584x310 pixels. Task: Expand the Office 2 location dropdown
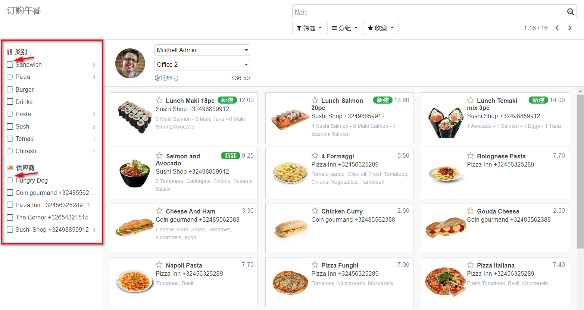(x=202, y=64)
